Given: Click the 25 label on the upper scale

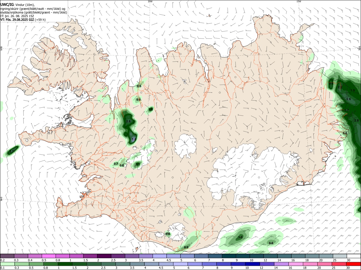Looking at the screenshot, I should [334, 260].
